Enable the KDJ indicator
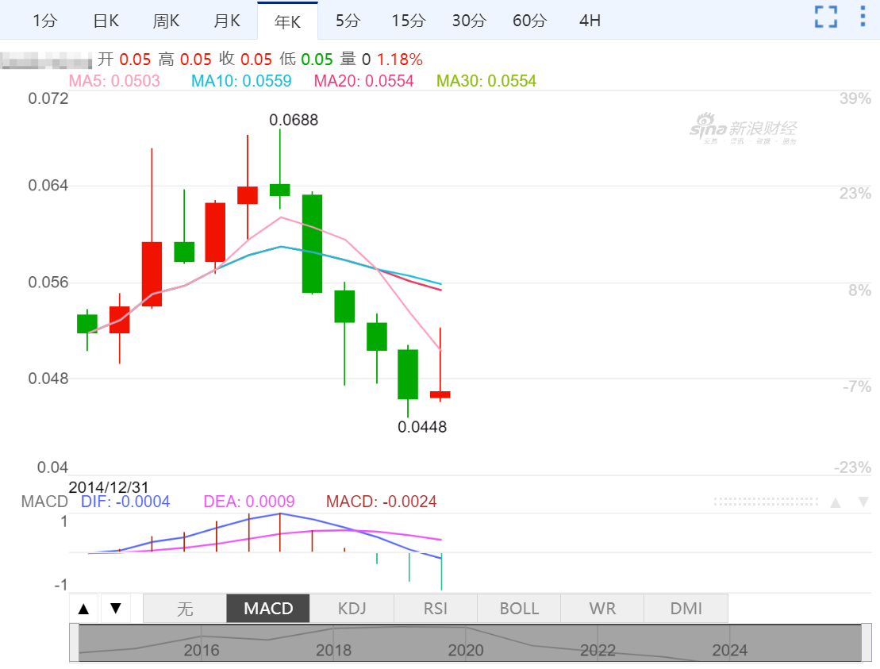Image resolution: width=880 pixels, height=669 pixels. pos(352,609)
